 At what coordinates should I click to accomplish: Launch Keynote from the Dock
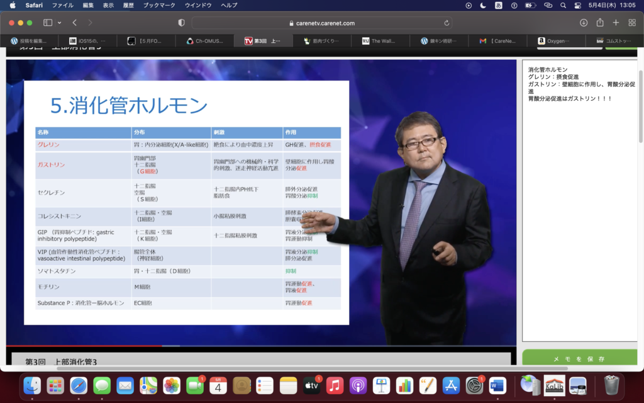tap(381, 385)
